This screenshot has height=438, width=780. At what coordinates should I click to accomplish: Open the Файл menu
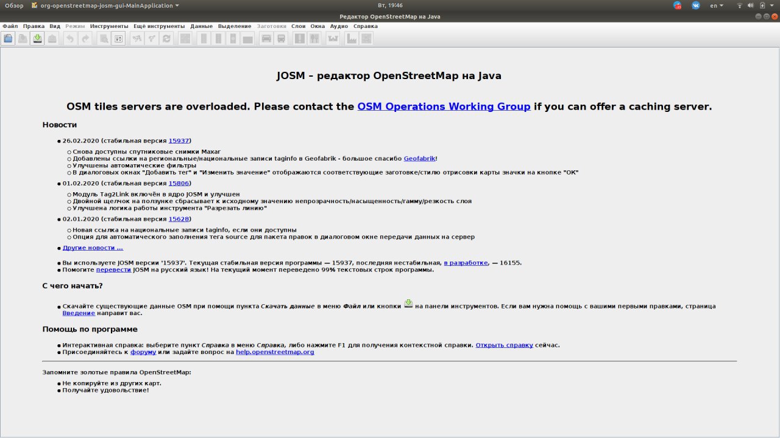click(x=10, y=26)
